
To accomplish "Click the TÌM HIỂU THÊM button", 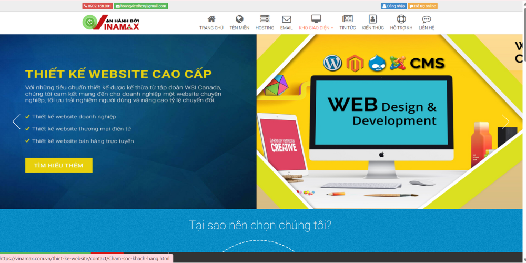I will click(x=59, y=165).
